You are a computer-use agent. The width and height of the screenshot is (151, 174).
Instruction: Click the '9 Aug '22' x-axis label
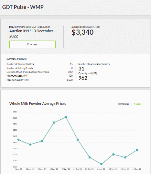click(19, 169)
